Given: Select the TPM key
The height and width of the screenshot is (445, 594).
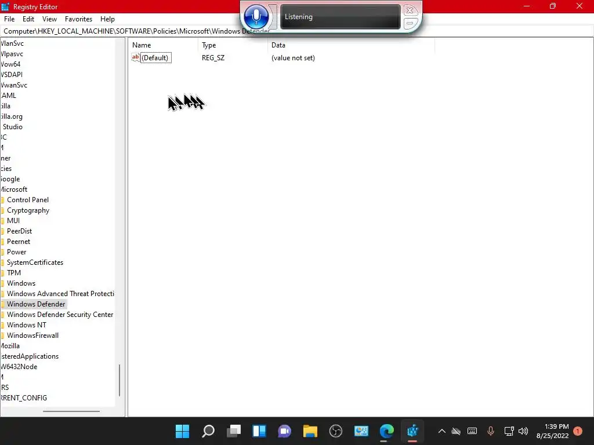Looking at the screenshot, I should tap(14, 273).
